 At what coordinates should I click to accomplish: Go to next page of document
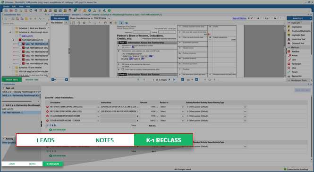point(170,79)
